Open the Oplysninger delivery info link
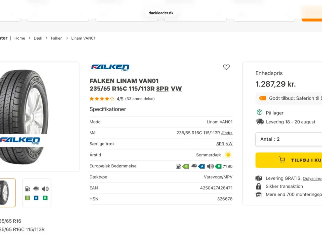The width and height of the screenshot is (322, 242). pyautogui.click(x=312, y=178)
